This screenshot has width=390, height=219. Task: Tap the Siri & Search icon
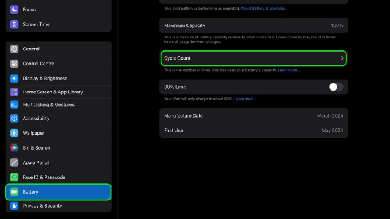14,148
